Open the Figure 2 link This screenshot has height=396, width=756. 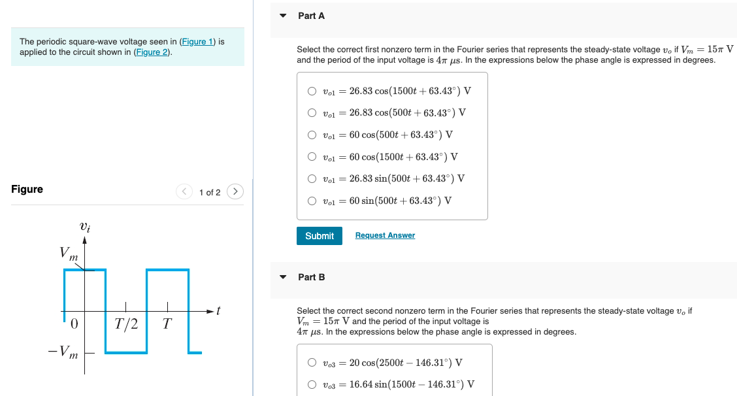(152, 52)
